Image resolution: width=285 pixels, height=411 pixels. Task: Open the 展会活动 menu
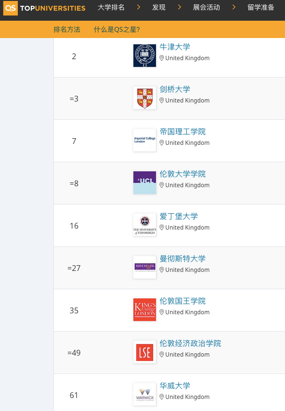[207, 7]
